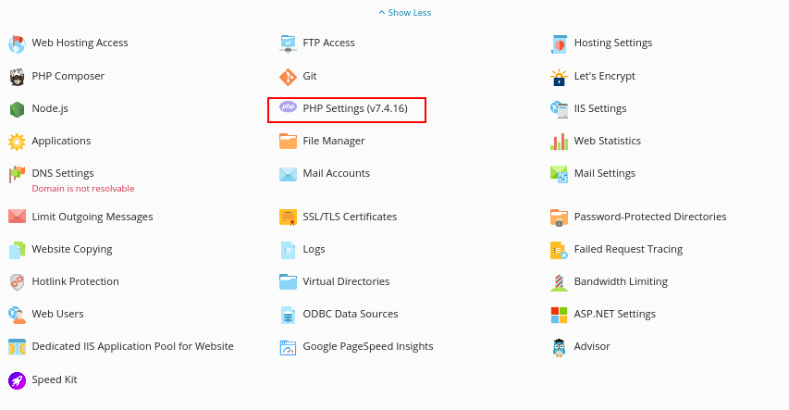The height and width of the screenshot is (410, 789).
Task: Click the Failed Request Tracing link
Action: [x=627, y=249]
